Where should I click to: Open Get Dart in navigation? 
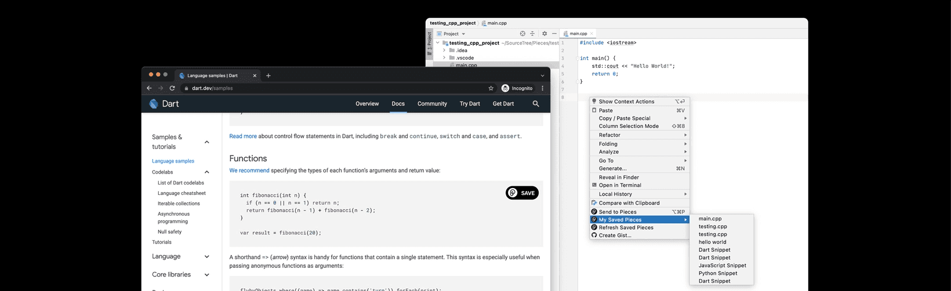[x=503, y=104]
